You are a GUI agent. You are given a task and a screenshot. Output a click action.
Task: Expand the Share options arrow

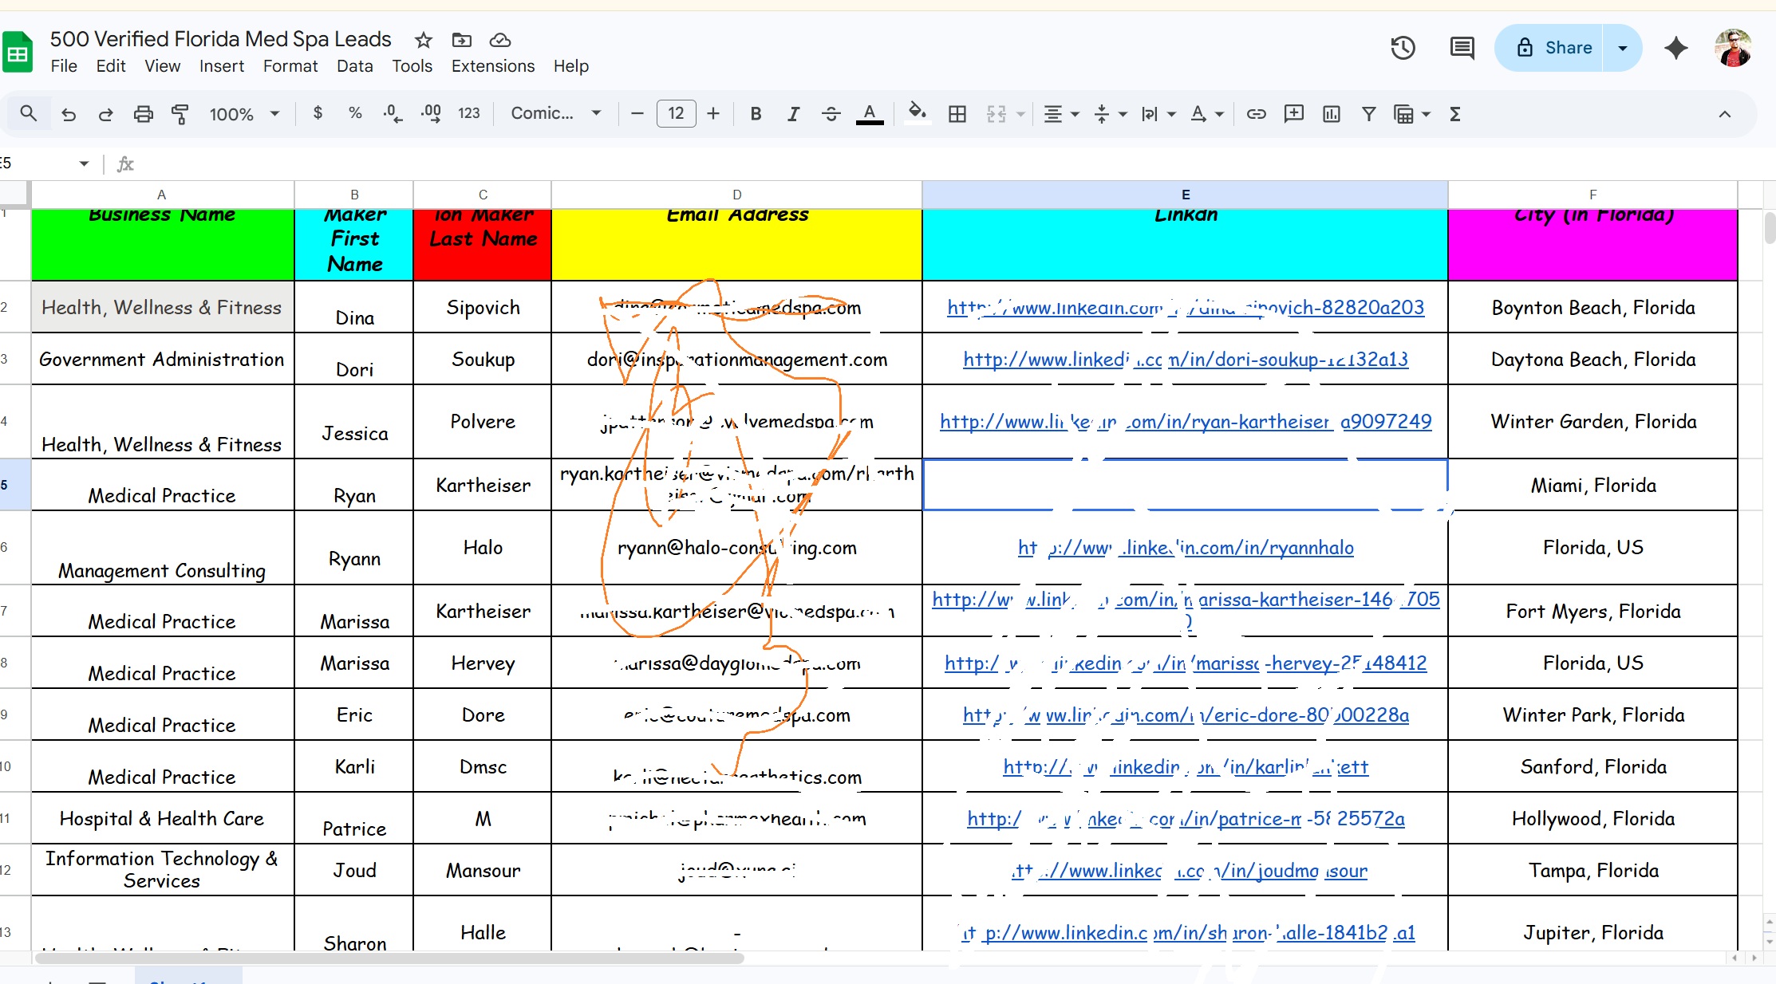pos(1622,48)
